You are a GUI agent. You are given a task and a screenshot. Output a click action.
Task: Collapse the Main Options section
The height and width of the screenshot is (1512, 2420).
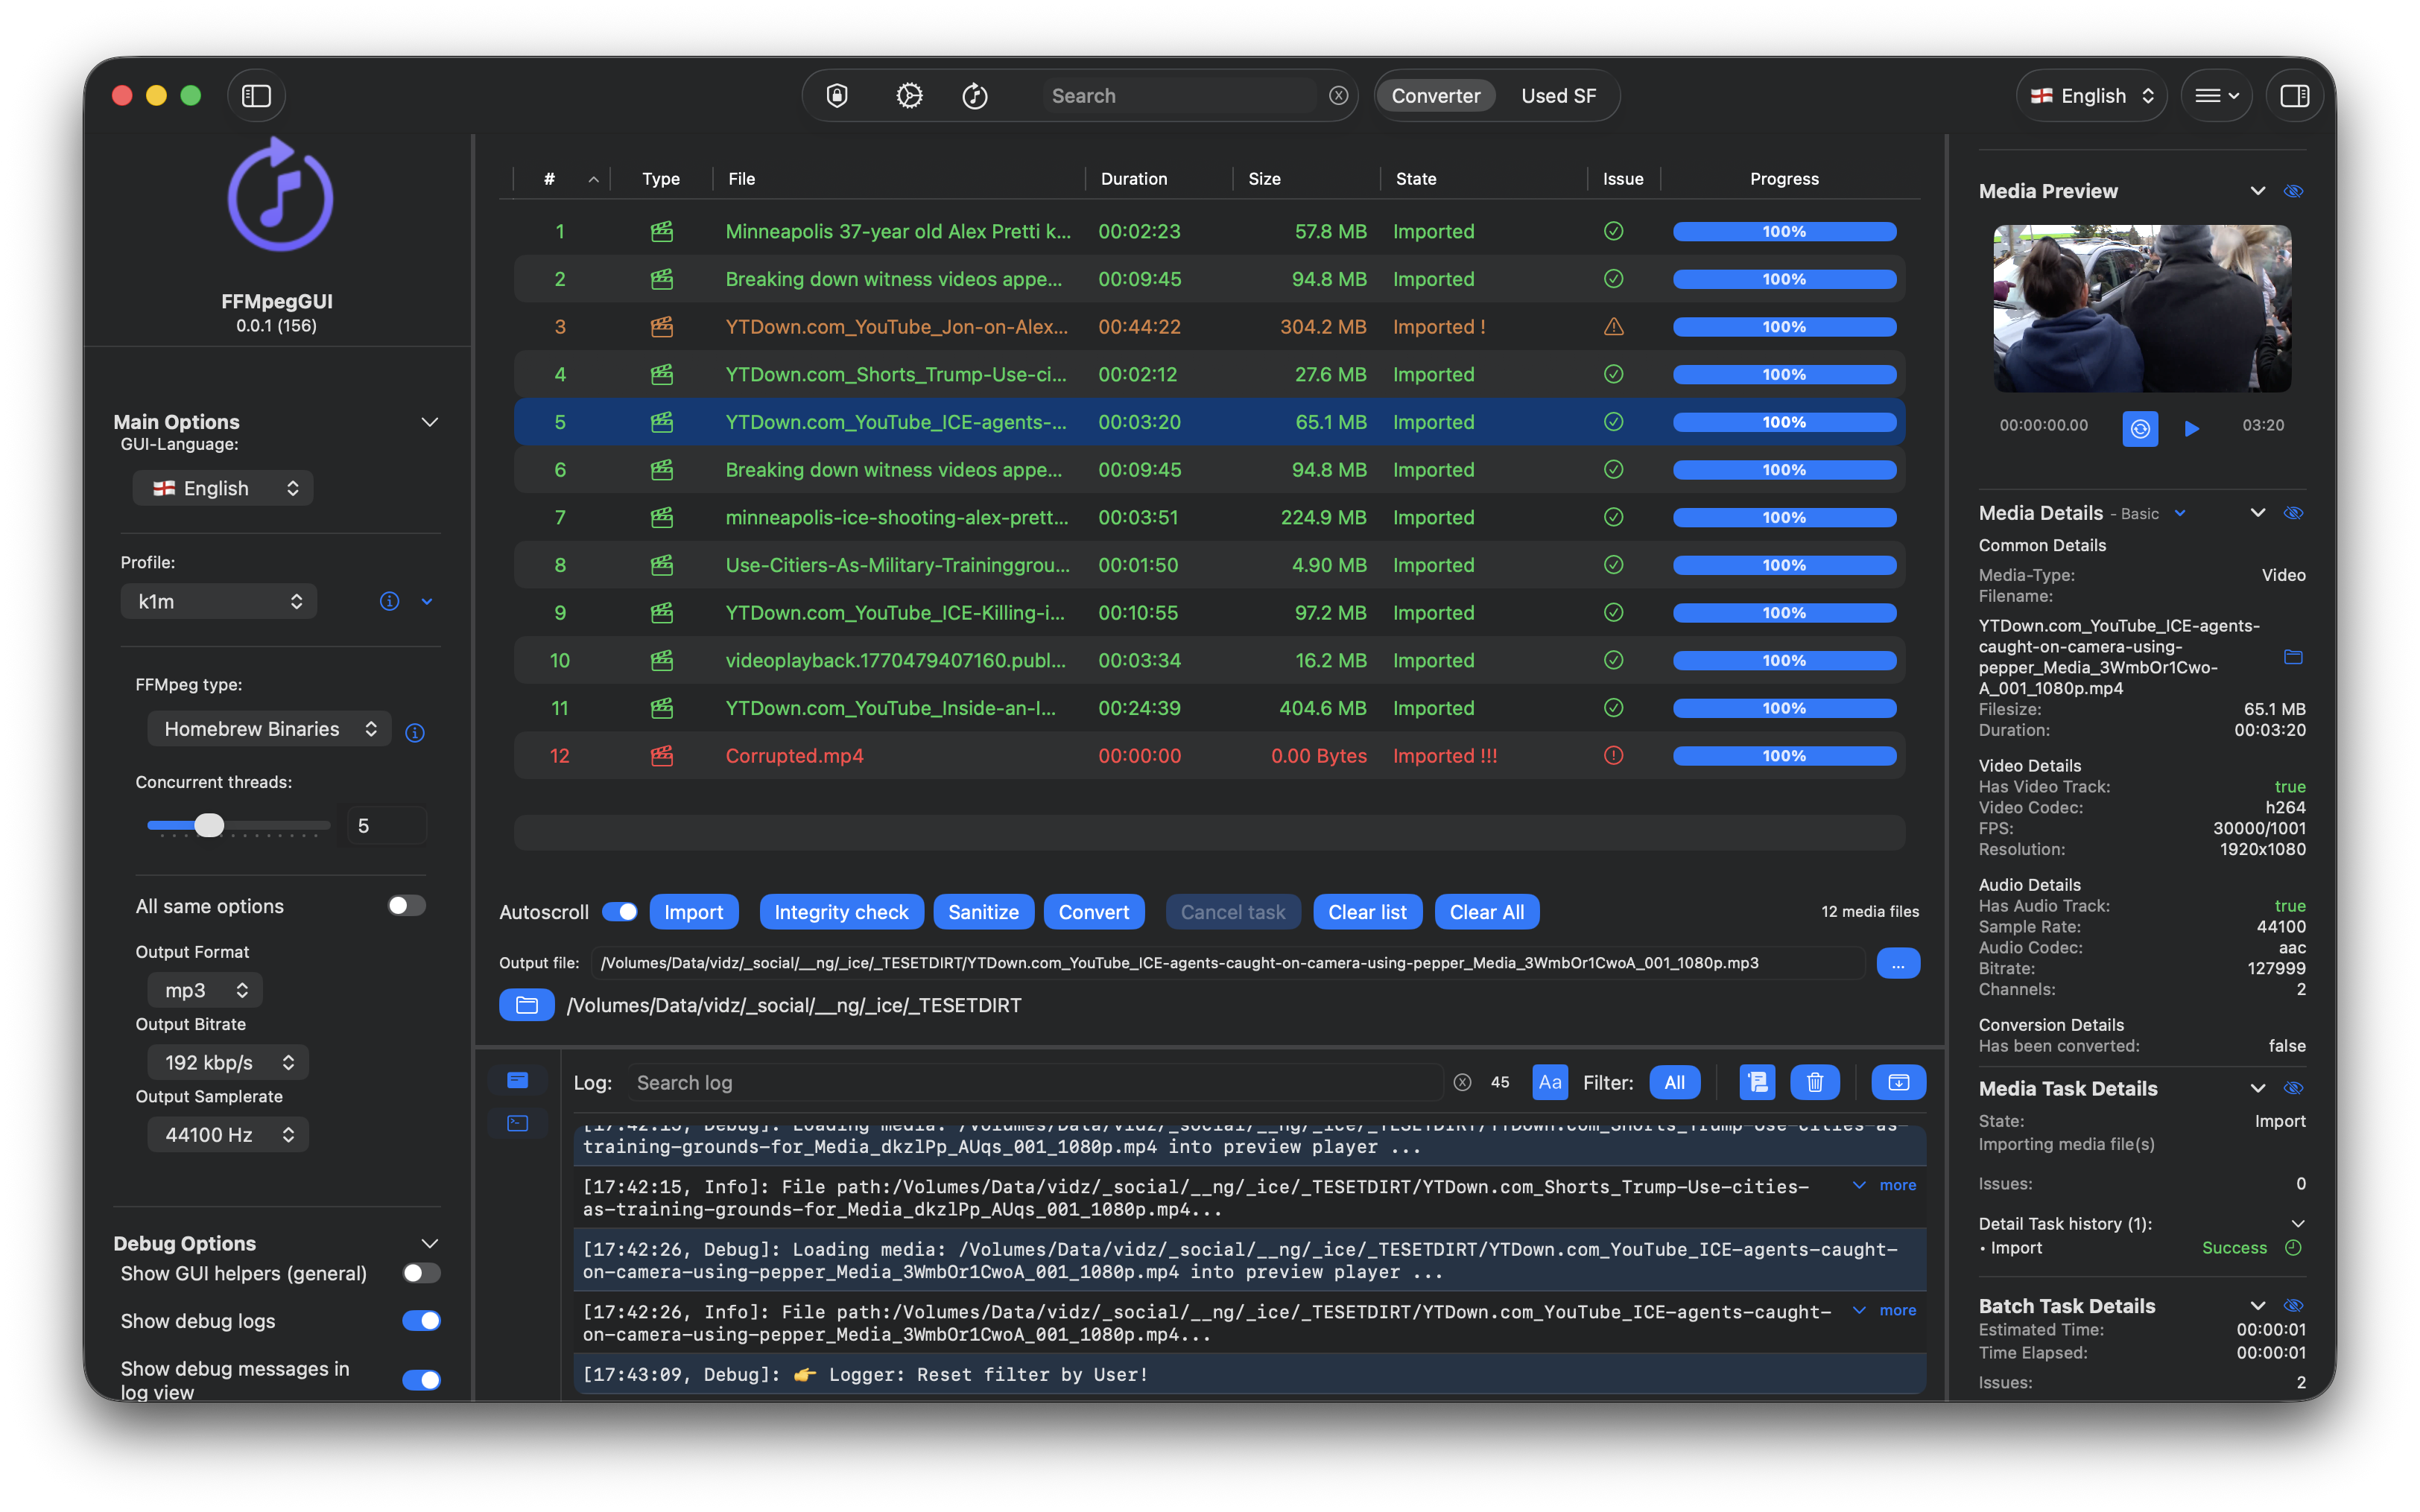click(x=430, y=422)
